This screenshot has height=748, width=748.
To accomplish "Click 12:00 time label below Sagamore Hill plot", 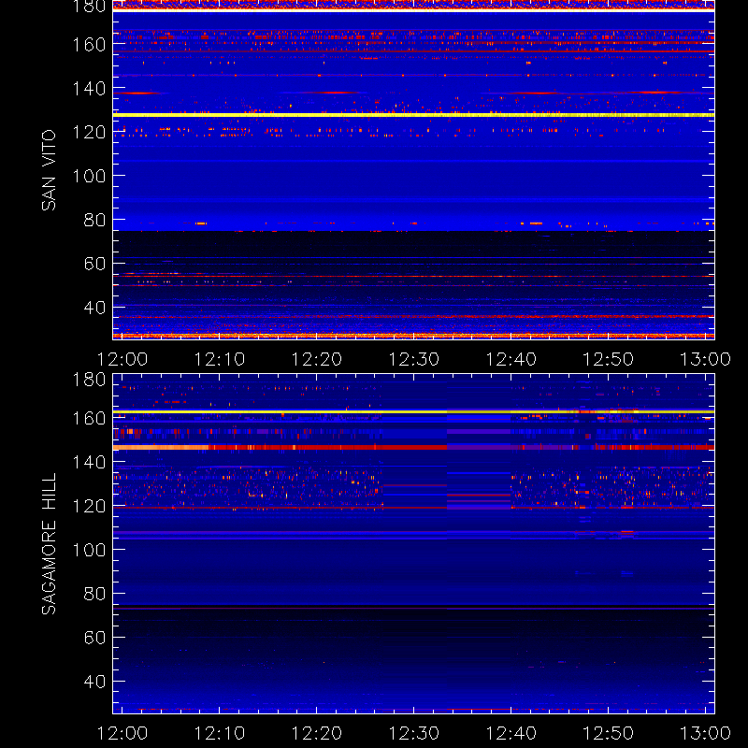I will [122, 733].
